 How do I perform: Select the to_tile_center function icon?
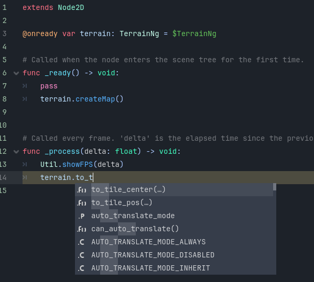point(82,190)
